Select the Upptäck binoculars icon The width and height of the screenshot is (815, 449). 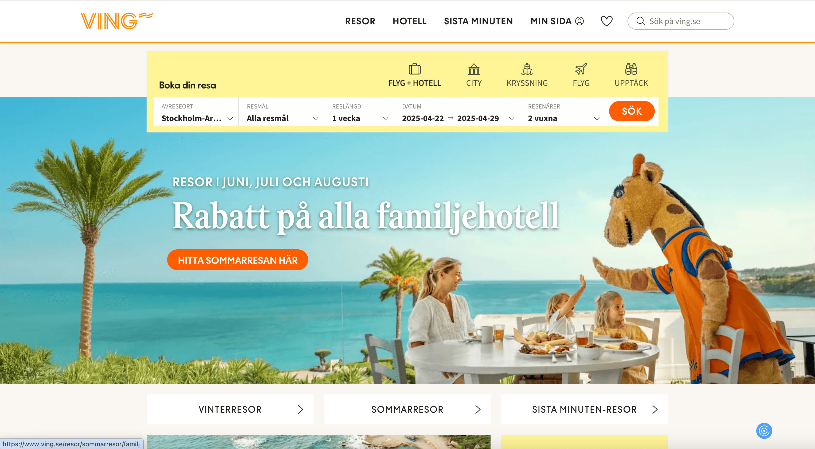pos(631,69)
